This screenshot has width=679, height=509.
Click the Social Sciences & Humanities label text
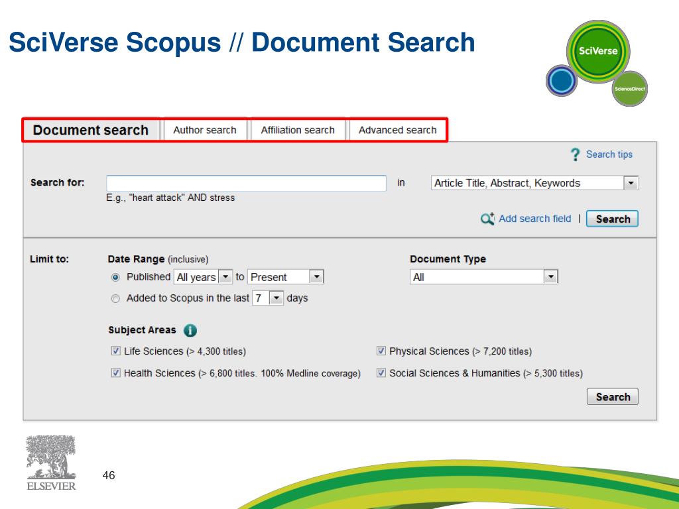point(486,373)
